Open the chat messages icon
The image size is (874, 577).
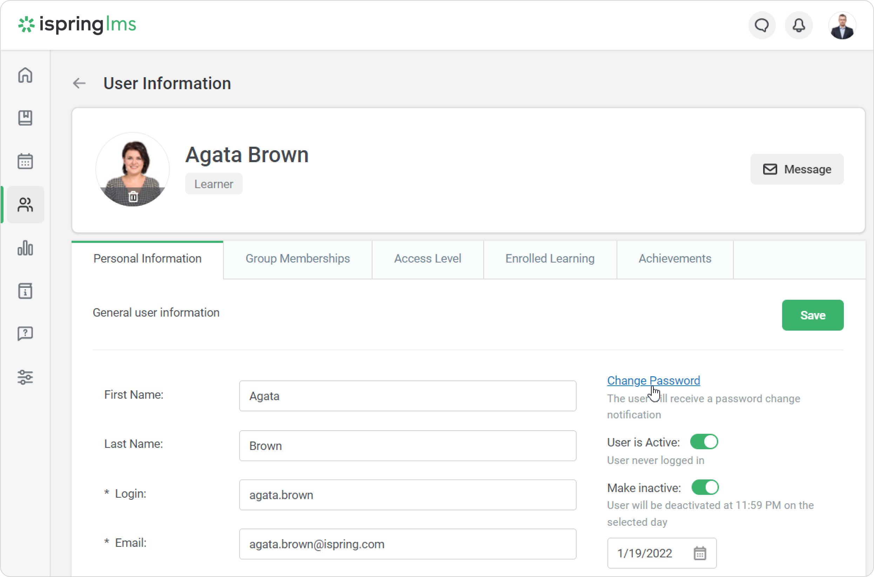tap(761, 25)
